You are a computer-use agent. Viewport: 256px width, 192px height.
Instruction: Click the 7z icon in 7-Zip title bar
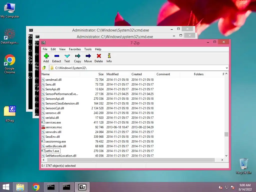pos(43,43)
